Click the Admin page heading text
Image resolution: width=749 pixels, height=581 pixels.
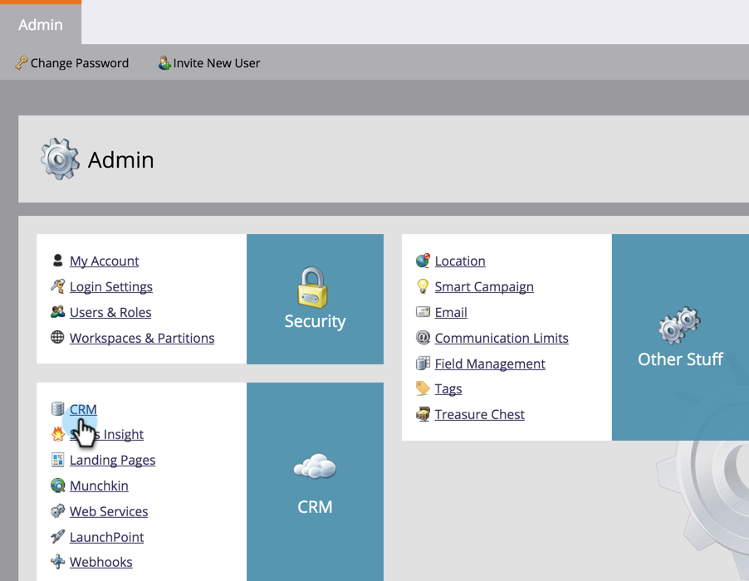(x=121, y=160)
